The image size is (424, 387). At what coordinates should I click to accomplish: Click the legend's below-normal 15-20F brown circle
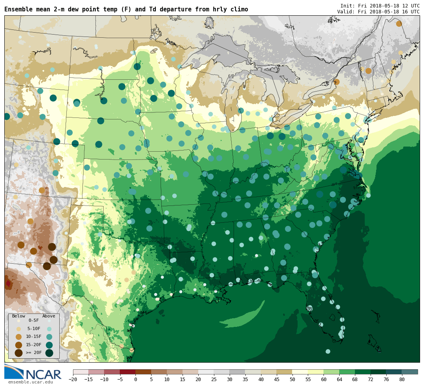coord(19,345)
